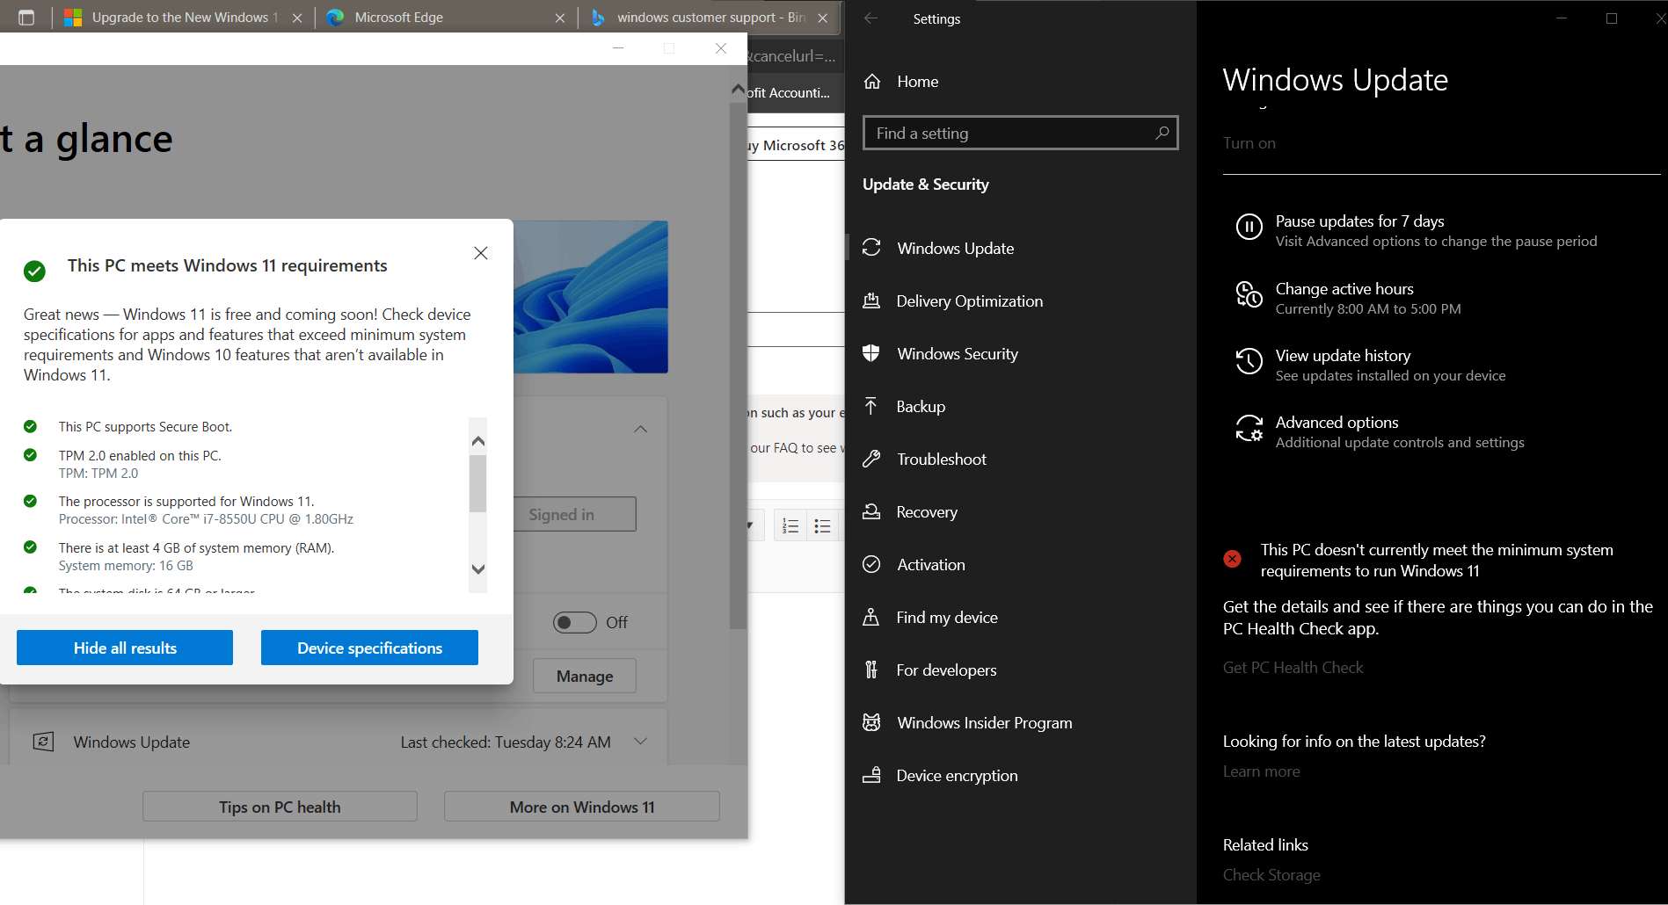
Task: Click the Signed in button
Action: pos(575,514)
